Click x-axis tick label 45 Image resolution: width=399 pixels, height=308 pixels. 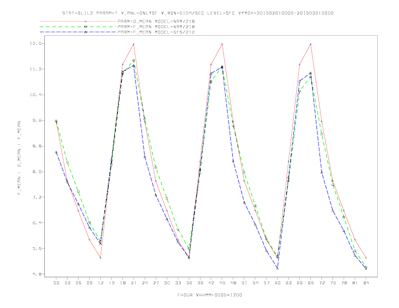[x=222, y=283]
